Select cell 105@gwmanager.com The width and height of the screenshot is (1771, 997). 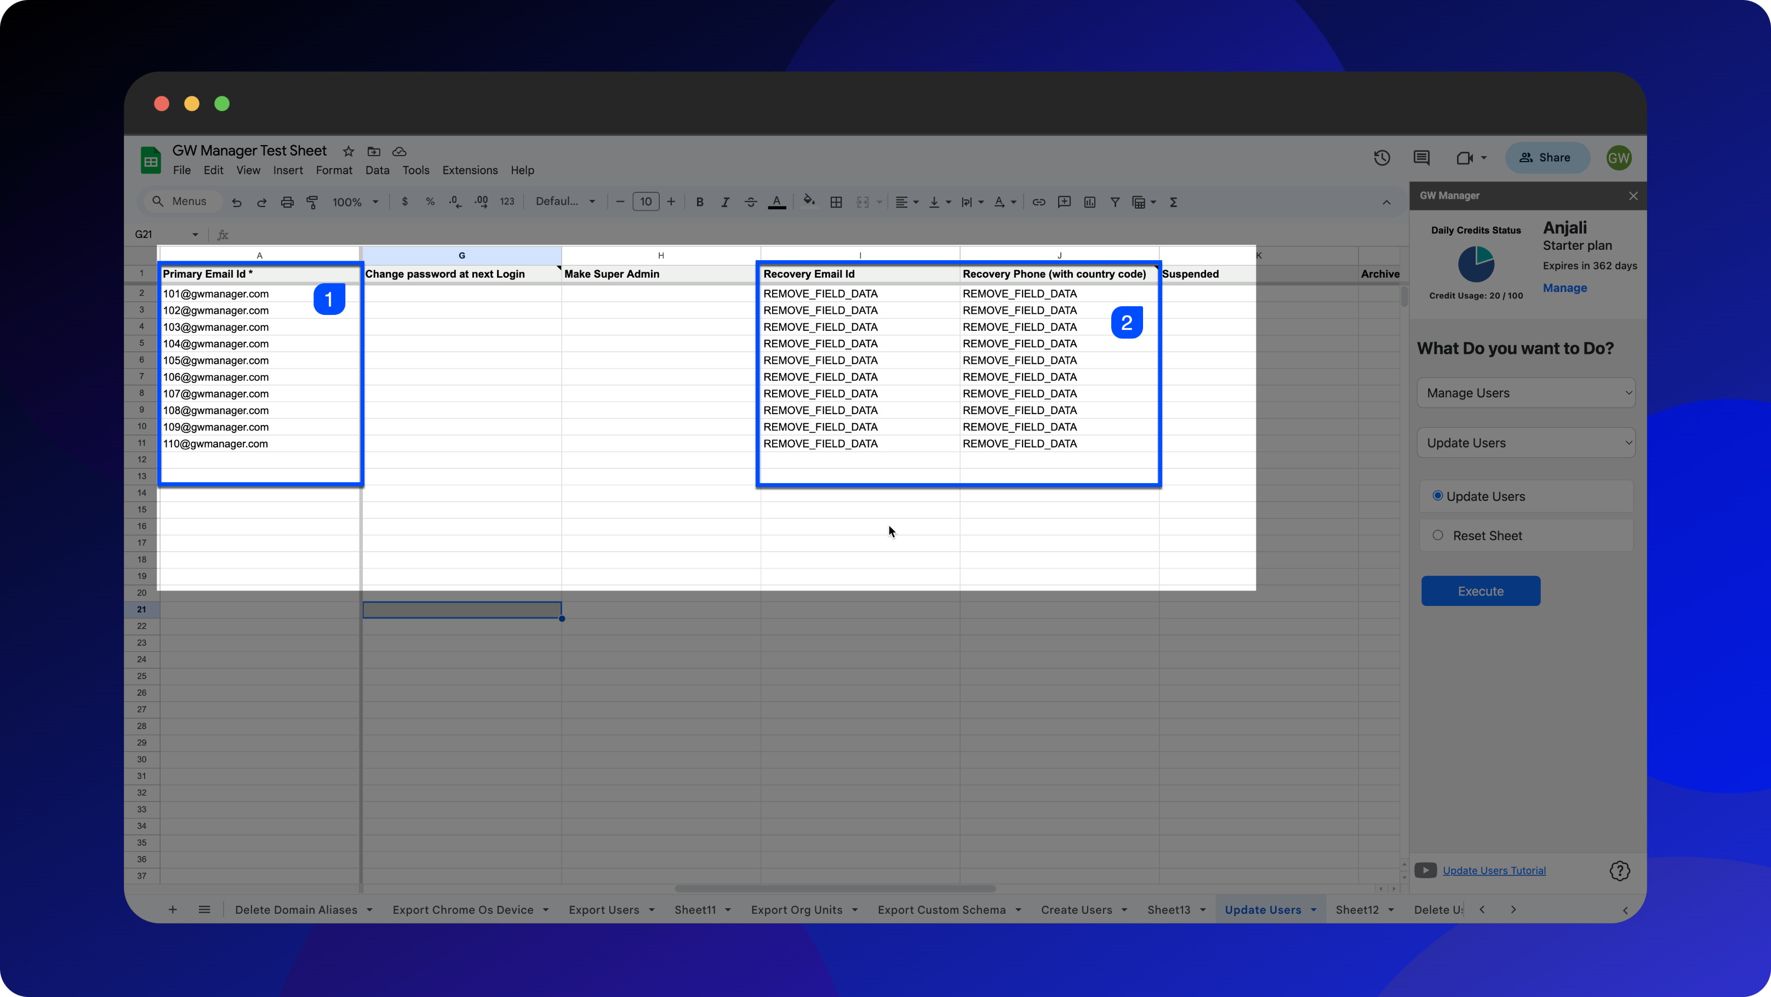pyautogui.click(x=260, y=360)
